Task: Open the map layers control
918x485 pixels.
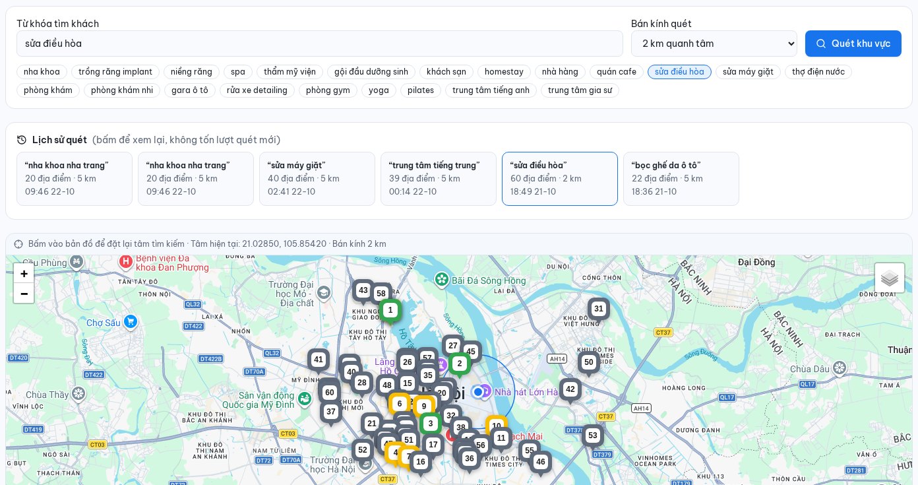Action: 890,278
